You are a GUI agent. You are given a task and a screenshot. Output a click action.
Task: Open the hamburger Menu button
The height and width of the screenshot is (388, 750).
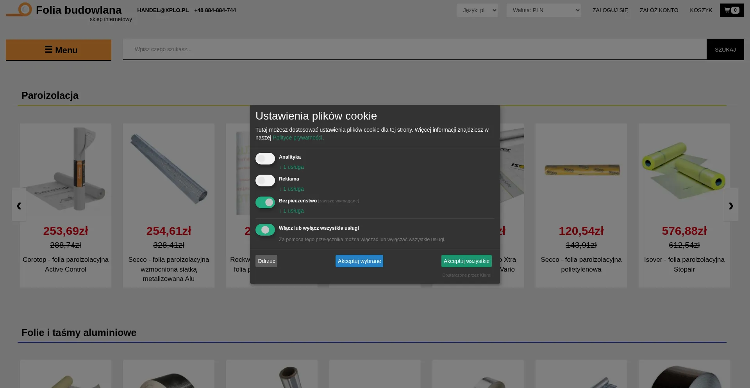[59, 50]
